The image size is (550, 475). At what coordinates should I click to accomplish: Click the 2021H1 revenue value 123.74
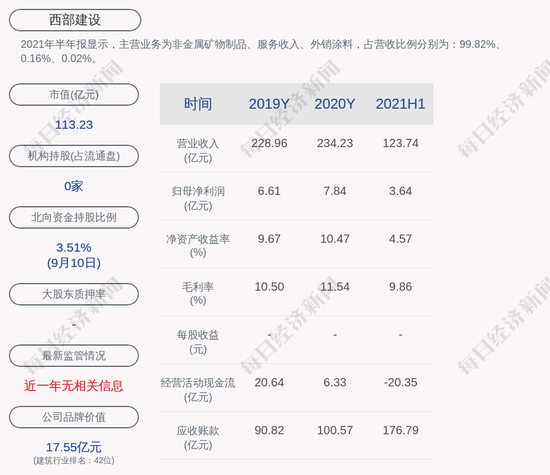400,144
